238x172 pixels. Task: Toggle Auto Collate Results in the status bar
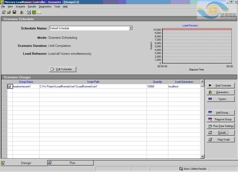(193, 168)
